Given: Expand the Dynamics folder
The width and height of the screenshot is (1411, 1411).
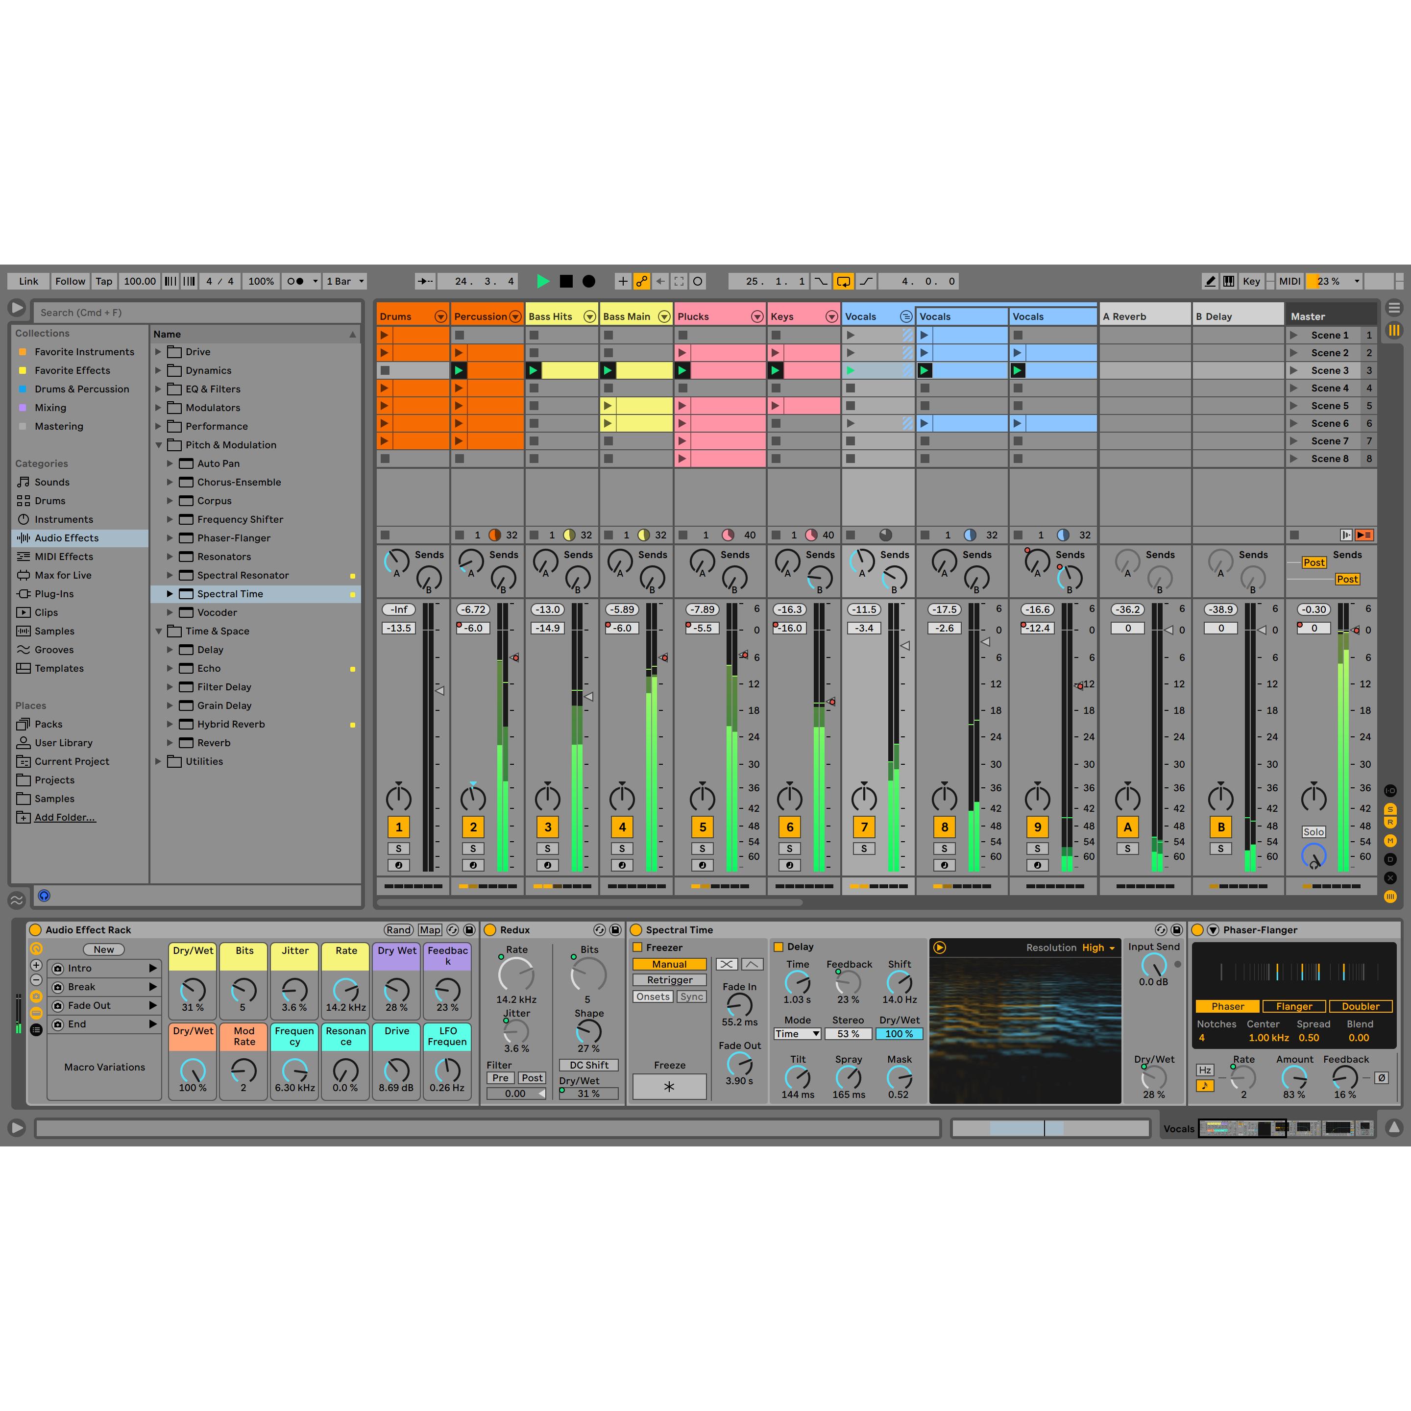Looking at the screenshot, I should [x=158, y=370].
